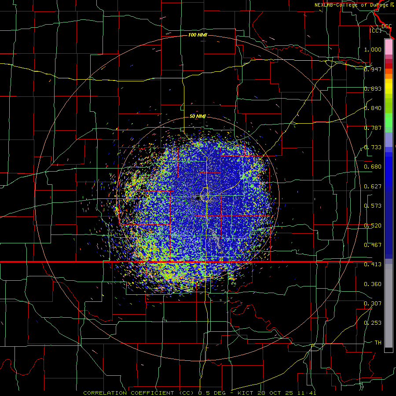396x396 pixels.
Task: Click the 0.947 legend value
Action: click(x=373, y=69)
